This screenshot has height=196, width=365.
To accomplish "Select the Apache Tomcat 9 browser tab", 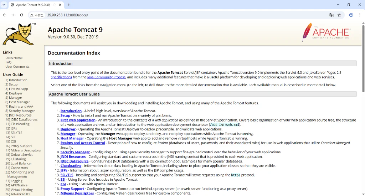I will (36, 5).
